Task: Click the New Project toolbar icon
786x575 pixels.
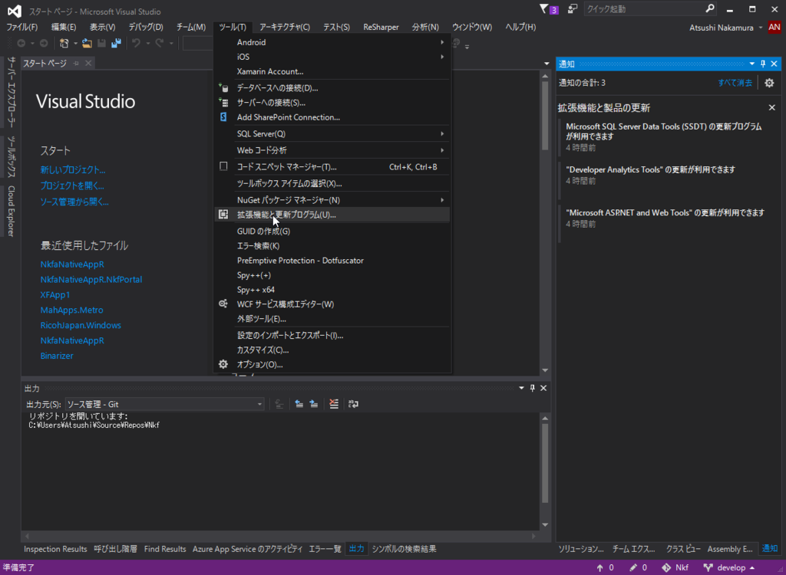Action: point(64,44)
